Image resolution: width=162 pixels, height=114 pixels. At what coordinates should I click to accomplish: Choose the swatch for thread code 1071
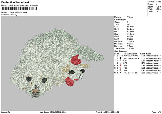120,63
